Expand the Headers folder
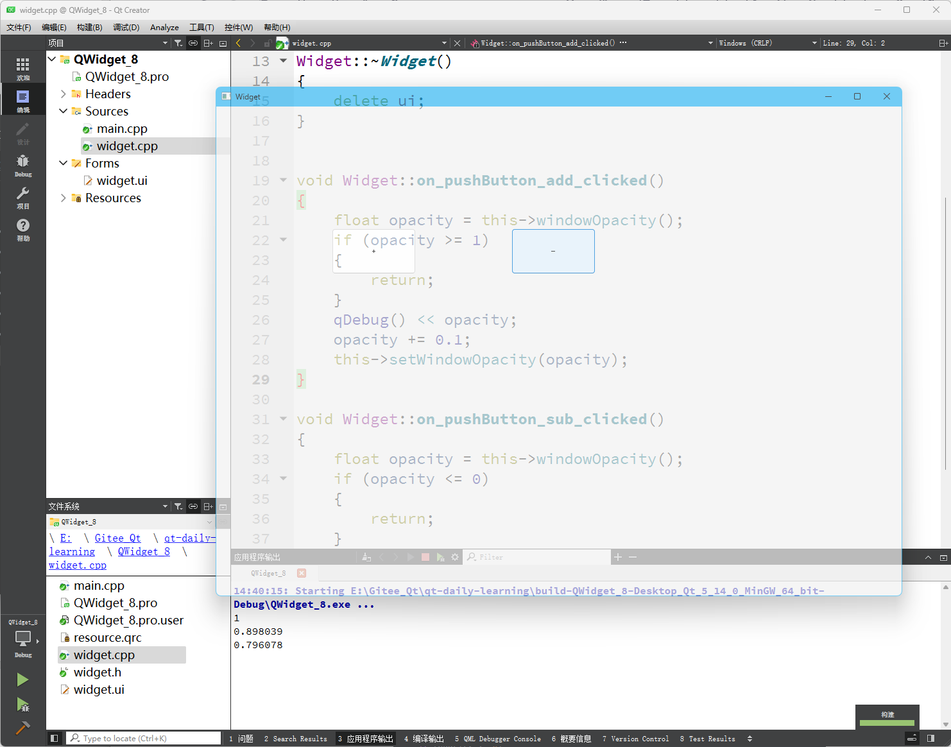Image resolution: width=951 pixels, height=747 pixels. pos(63,94)
